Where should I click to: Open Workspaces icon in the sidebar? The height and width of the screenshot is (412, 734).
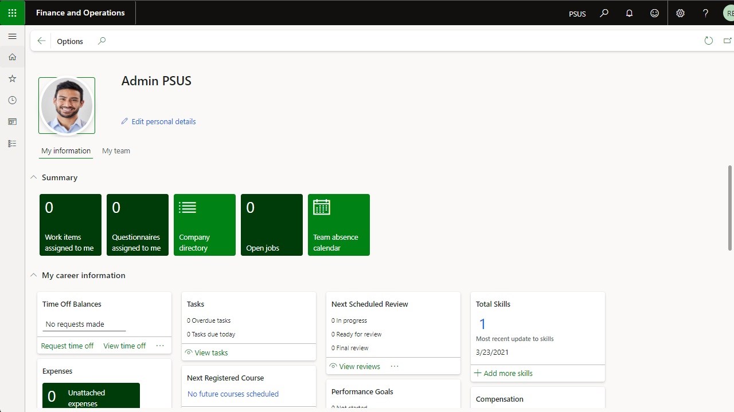(x=12, y=122)
